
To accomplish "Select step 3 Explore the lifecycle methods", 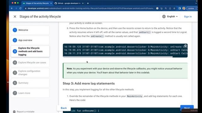I will [x=30, y=51].
